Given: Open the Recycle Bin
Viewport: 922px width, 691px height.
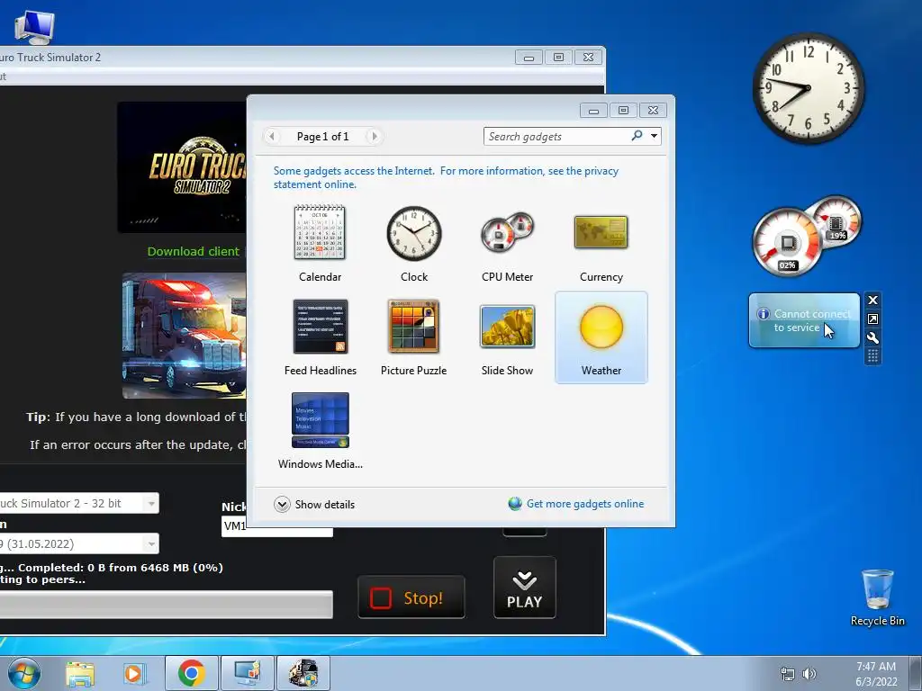Looking at the screenshot, I should (x=877, y=597).
